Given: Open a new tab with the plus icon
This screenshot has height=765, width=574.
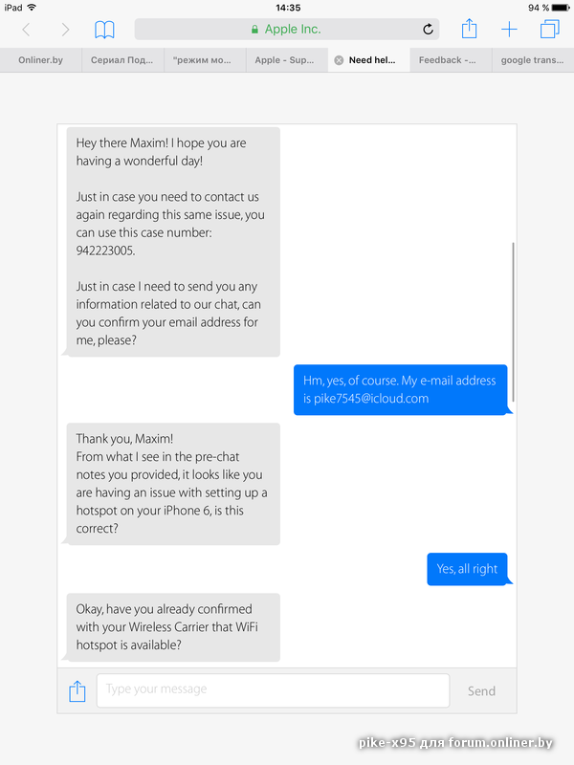Looking at the screenshot, I should pos(509,30).
